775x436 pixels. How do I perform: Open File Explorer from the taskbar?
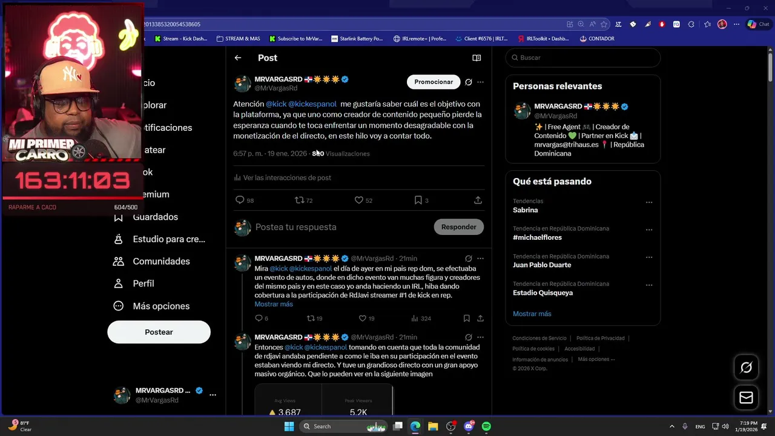click(x=434, y=426)
